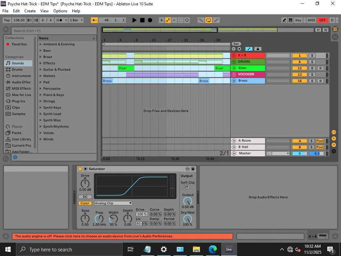Click the red OFF audio engine indicator

click(322, 20)
